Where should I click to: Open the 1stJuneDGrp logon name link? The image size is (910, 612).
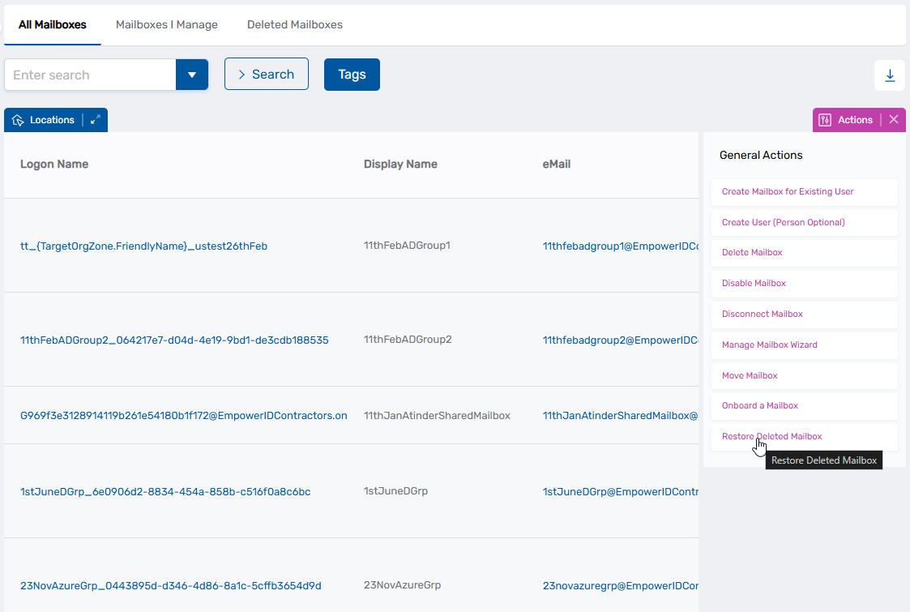pos(165,491)
